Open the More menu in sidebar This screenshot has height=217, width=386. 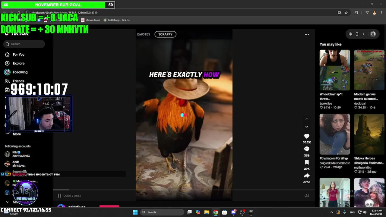click(17, 134)
